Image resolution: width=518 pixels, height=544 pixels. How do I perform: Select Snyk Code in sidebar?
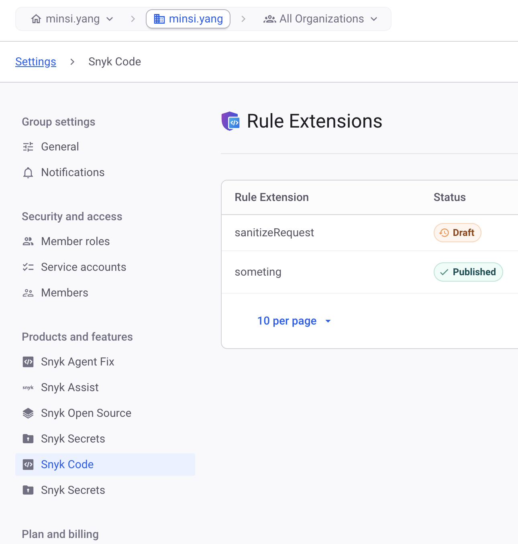coord(105,465)
